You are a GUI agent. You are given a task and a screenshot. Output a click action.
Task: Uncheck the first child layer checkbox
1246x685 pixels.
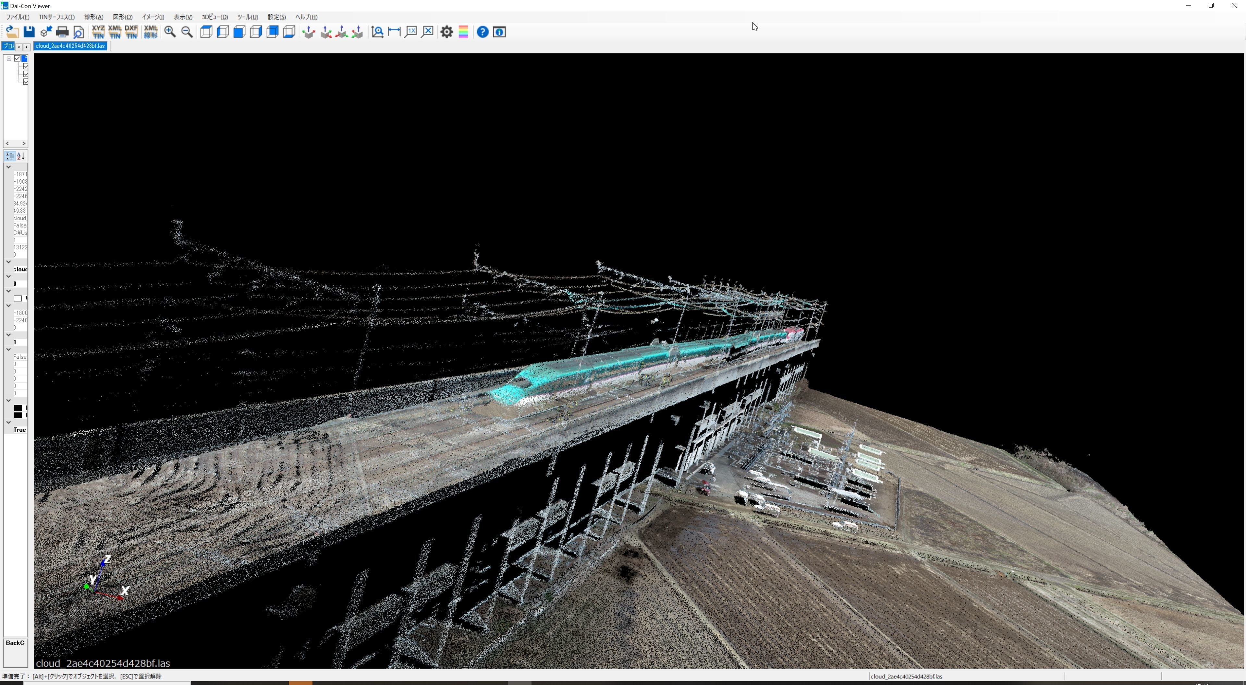pyautogui.click(x=26, y=67)
